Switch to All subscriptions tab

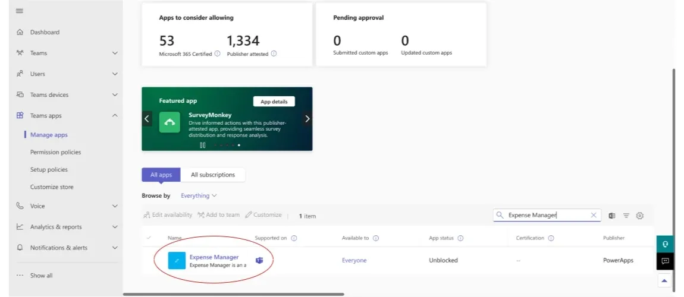213,175
